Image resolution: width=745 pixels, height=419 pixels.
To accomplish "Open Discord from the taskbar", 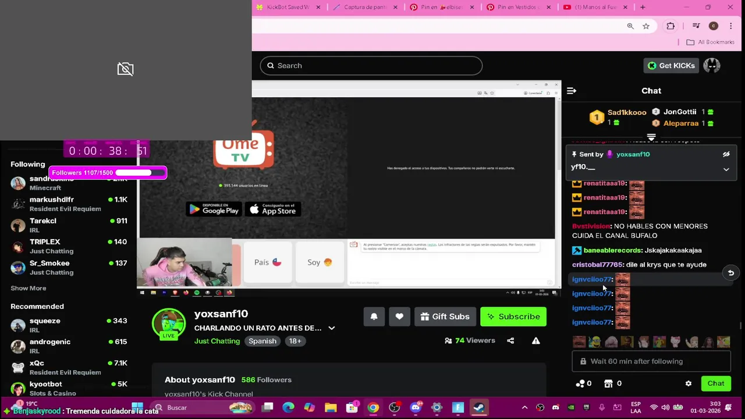I will click(x=416, y=407).
